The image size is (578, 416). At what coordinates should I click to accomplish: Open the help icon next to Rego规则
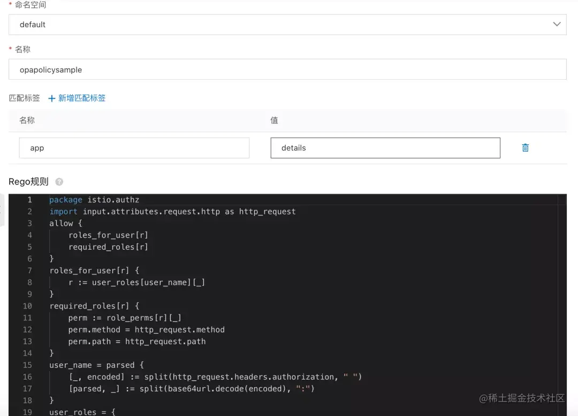[59, 182]
